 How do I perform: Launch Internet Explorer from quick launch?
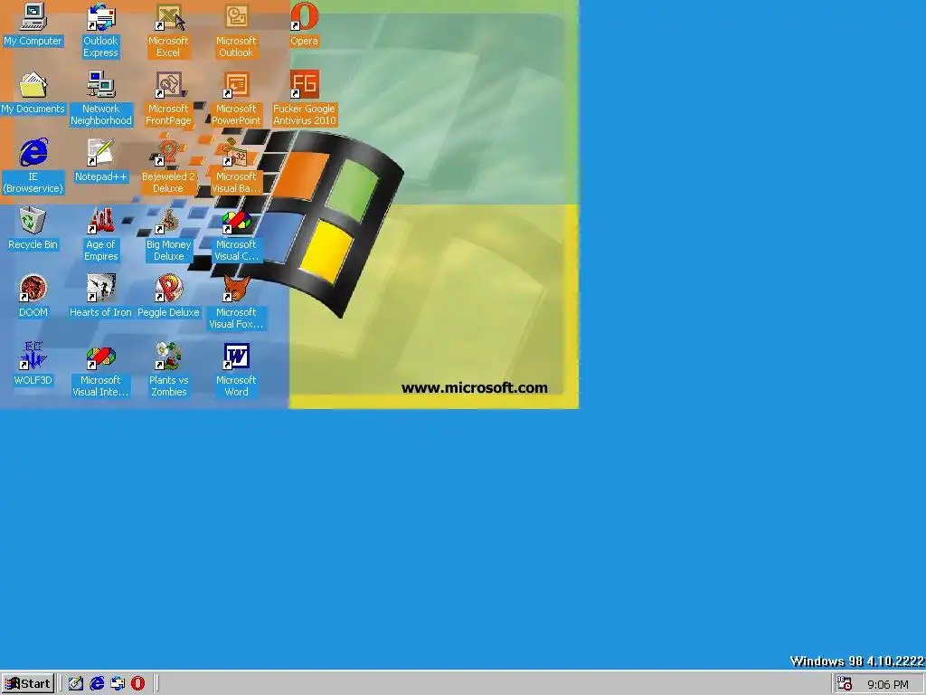(96, 684)
